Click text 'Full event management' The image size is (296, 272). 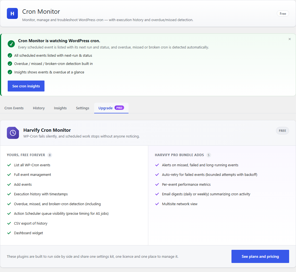[32, 174]
